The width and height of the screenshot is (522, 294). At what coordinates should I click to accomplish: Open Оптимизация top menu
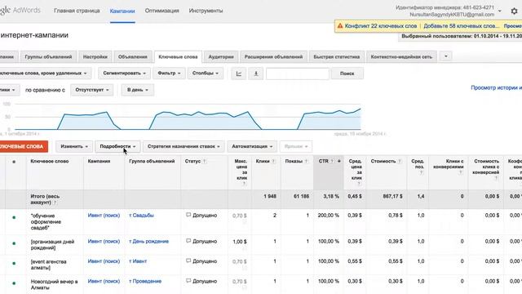pyautogui.click(x=161, y=11)
